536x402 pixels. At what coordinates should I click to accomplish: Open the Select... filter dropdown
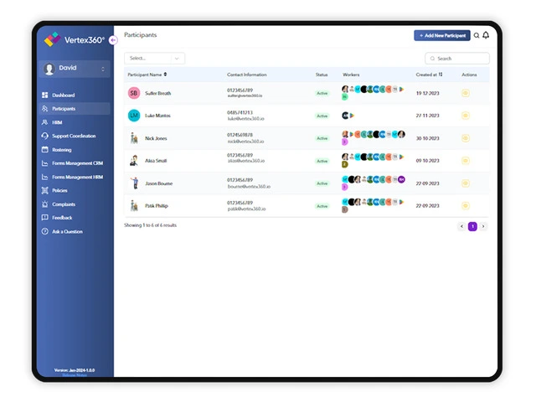[154, 59]
